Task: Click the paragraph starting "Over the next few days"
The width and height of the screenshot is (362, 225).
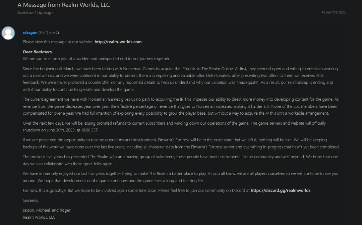Action: (x=174, y=126)
